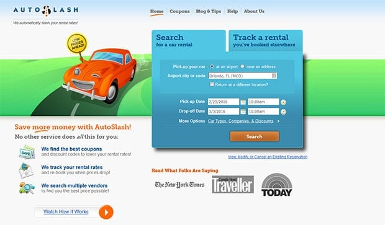Click the envelope rate tracking icon
Viewport: 385px width, 225px height.
(26, 170)
